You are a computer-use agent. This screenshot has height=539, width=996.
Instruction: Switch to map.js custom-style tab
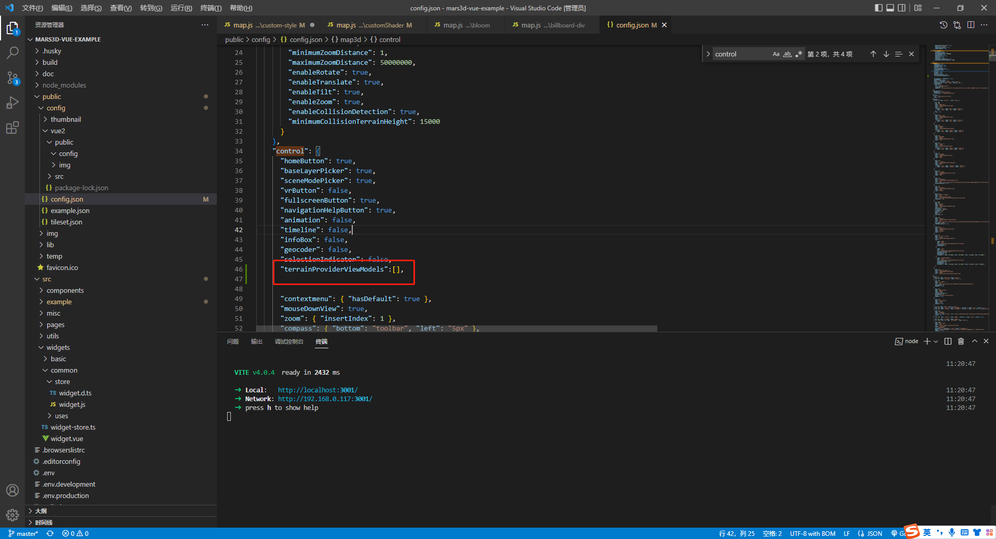pyautogui.click(x=269, y=25)
